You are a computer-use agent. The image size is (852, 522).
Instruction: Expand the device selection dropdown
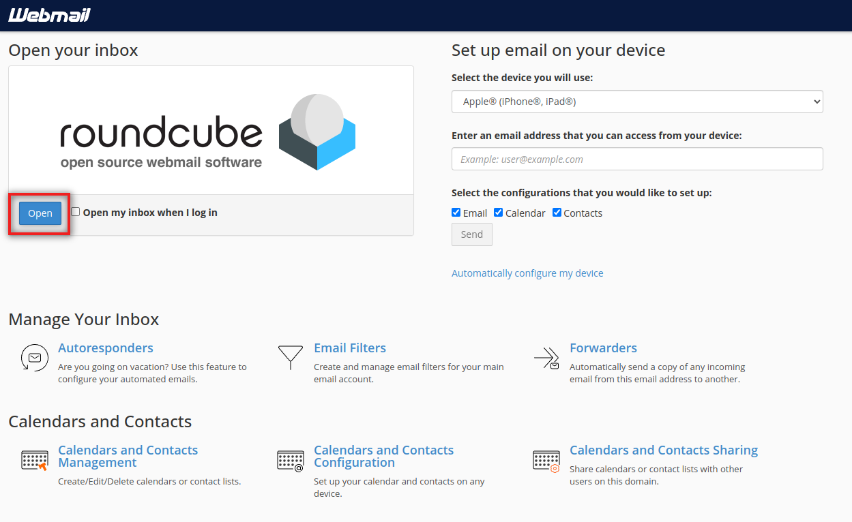point(637,102)
